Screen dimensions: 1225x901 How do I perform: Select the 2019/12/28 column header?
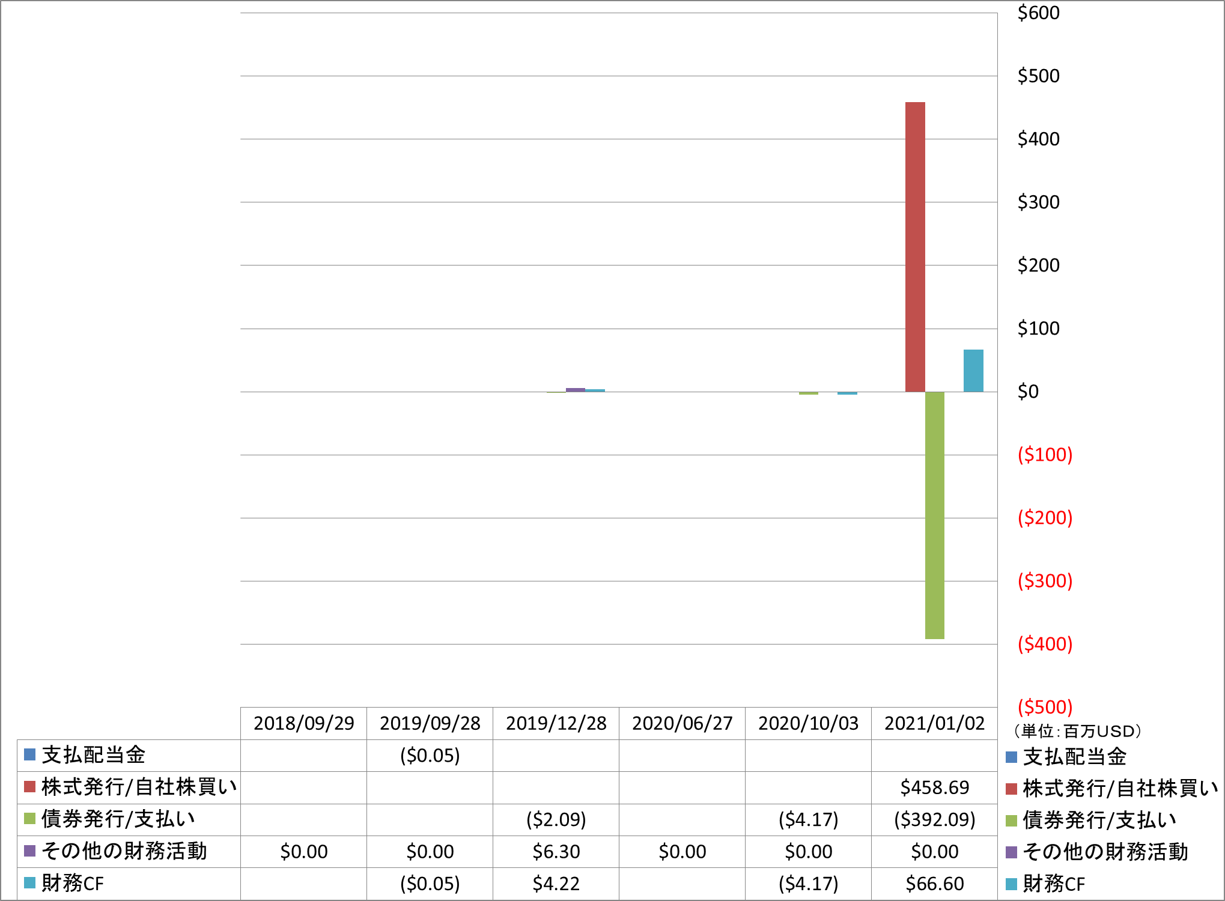pos(556,723)
